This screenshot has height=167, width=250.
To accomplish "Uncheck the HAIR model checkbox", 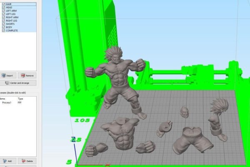I will (3, 4).
